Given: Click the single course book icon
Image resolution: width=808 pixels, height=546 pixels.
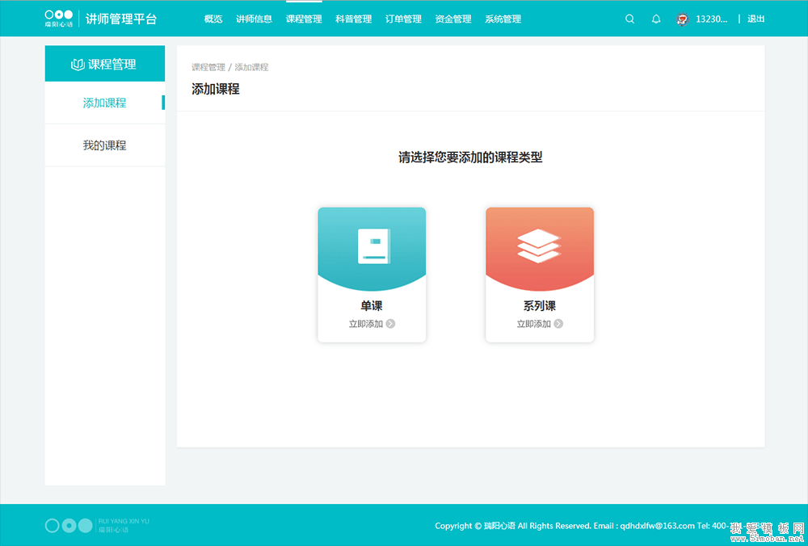Looking at the screenshot, I should coord(372,246).
